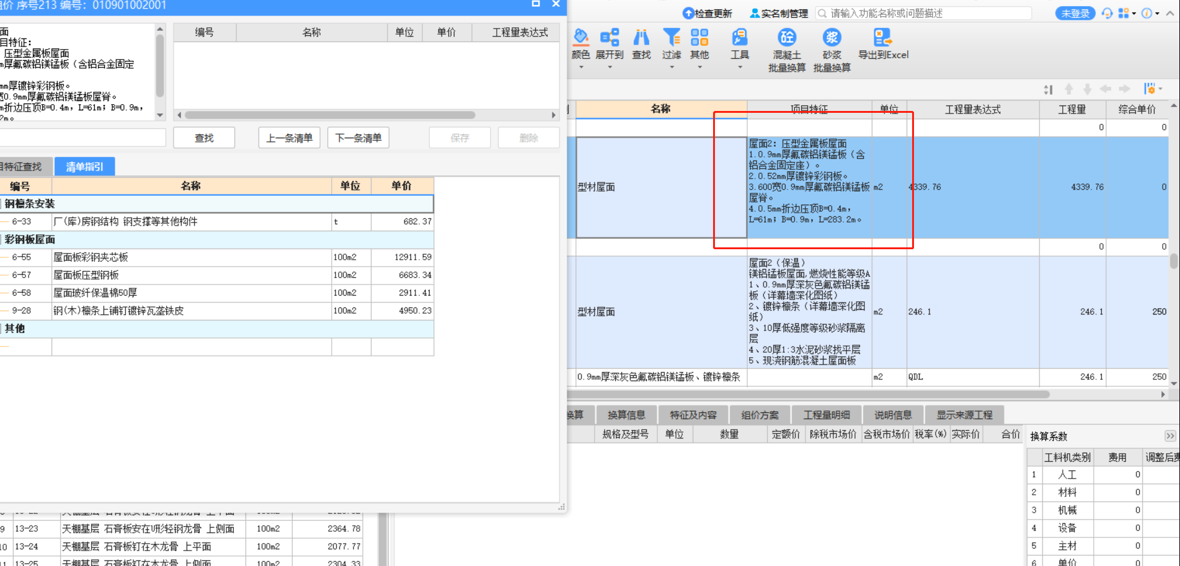Click the four-squares apps icon in title bar
Screen dimensions: 1180x566
point(1123,13)
